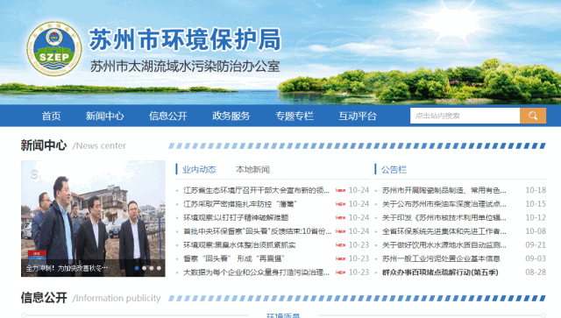561x318 pixels.
Task: Select the first slideshow dot indicator
Action: tap(137, 268)
